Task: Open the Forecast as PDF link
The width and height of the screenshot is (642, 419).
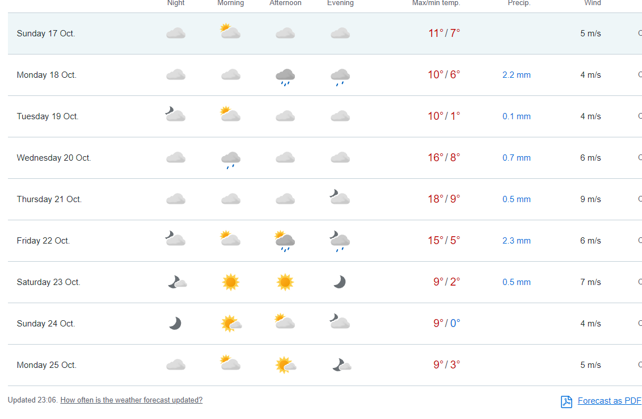Action: click(609, 401)
